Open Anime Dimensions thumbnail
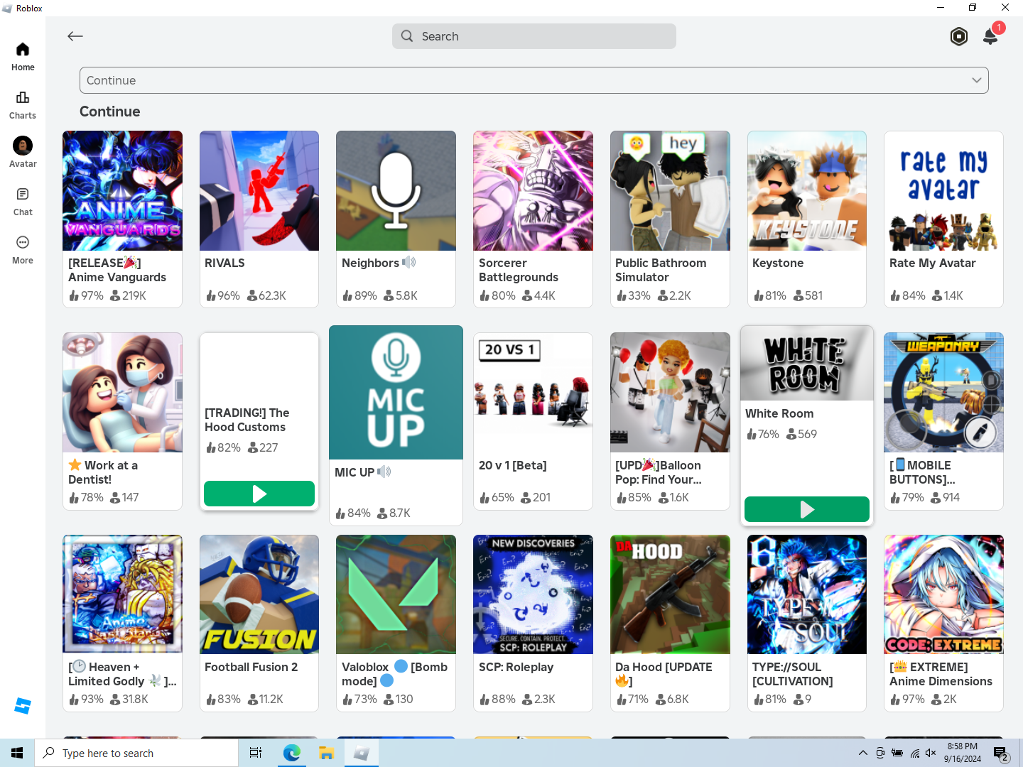Viewport: 1023px width, 767px height. (943, 594)
